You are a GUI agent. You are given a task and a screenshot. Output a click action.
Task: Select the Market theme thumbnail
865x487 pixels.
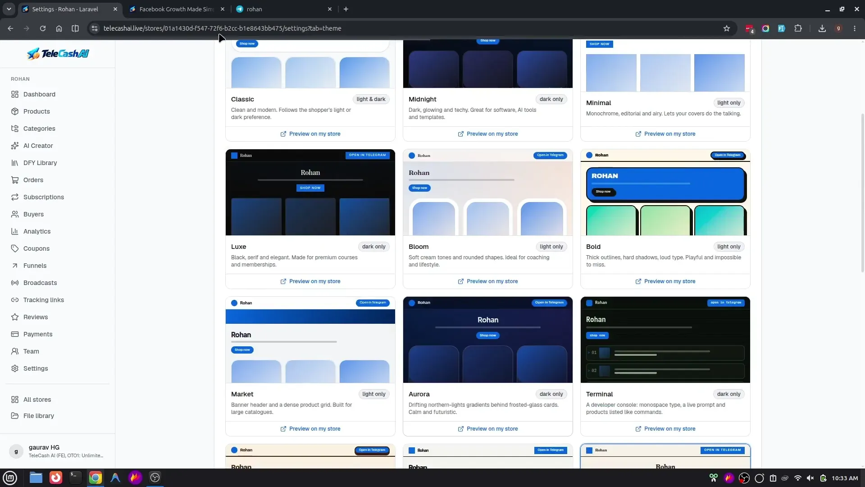tap(310, 340)
